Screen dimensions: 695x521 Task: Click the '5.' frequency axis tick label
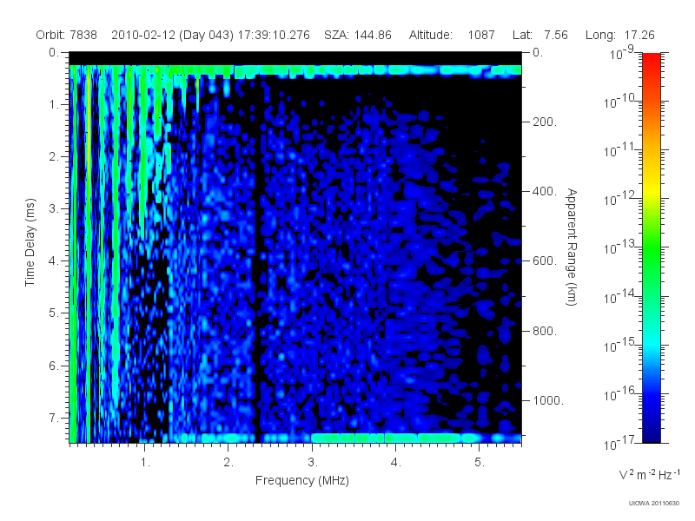click(x=480, y=463)
